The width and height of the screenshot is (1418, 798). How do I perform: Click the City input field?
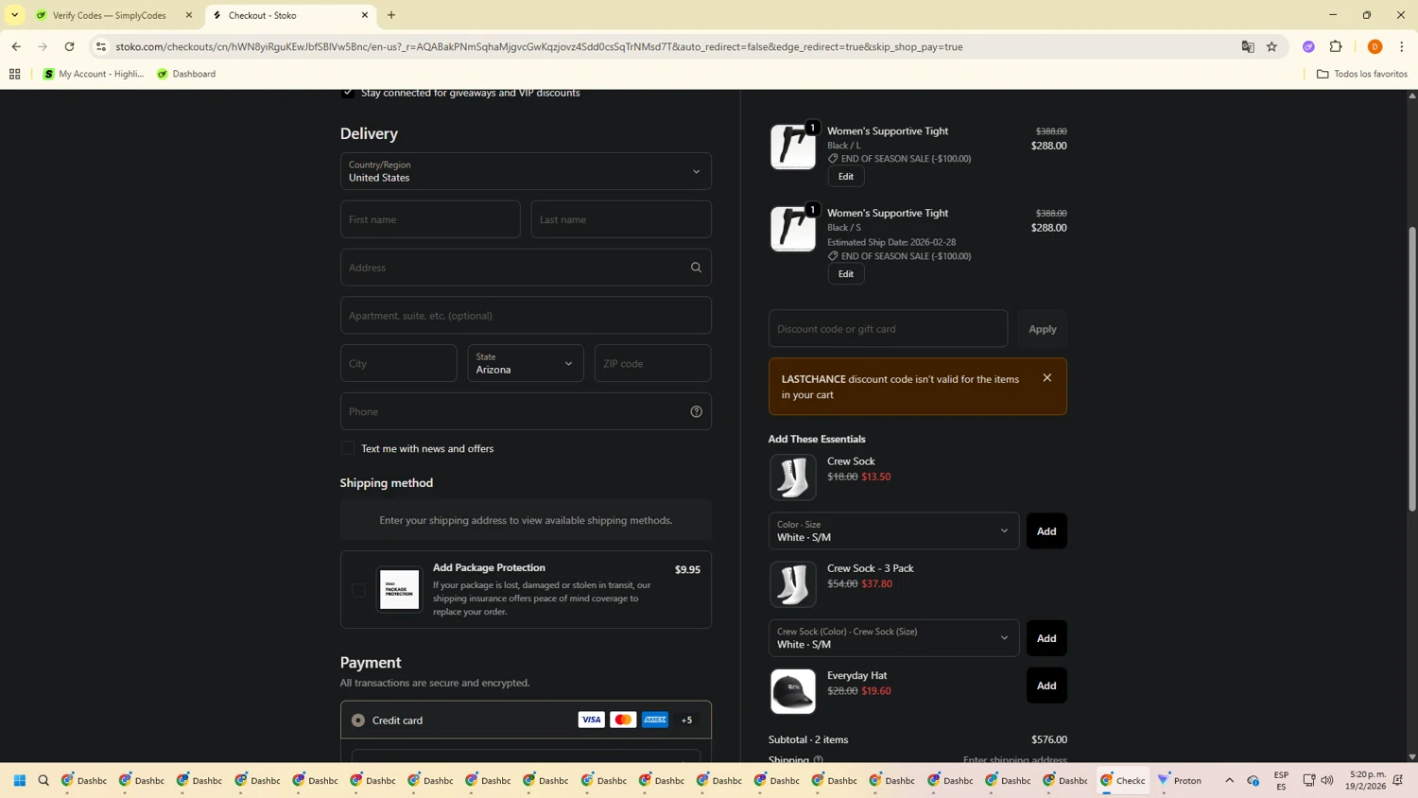click(x=398, y=363)
